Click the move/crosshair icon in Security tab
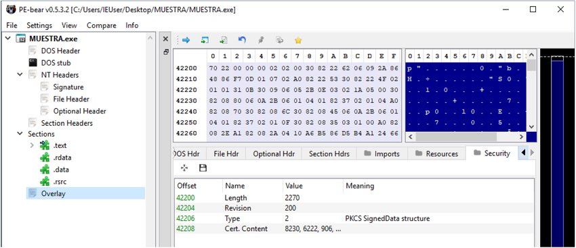The width and height of the screenshot is (576, 248). click(184, 168)
